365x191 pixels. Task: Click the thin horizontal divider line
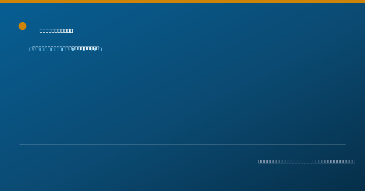coord(182,144)
